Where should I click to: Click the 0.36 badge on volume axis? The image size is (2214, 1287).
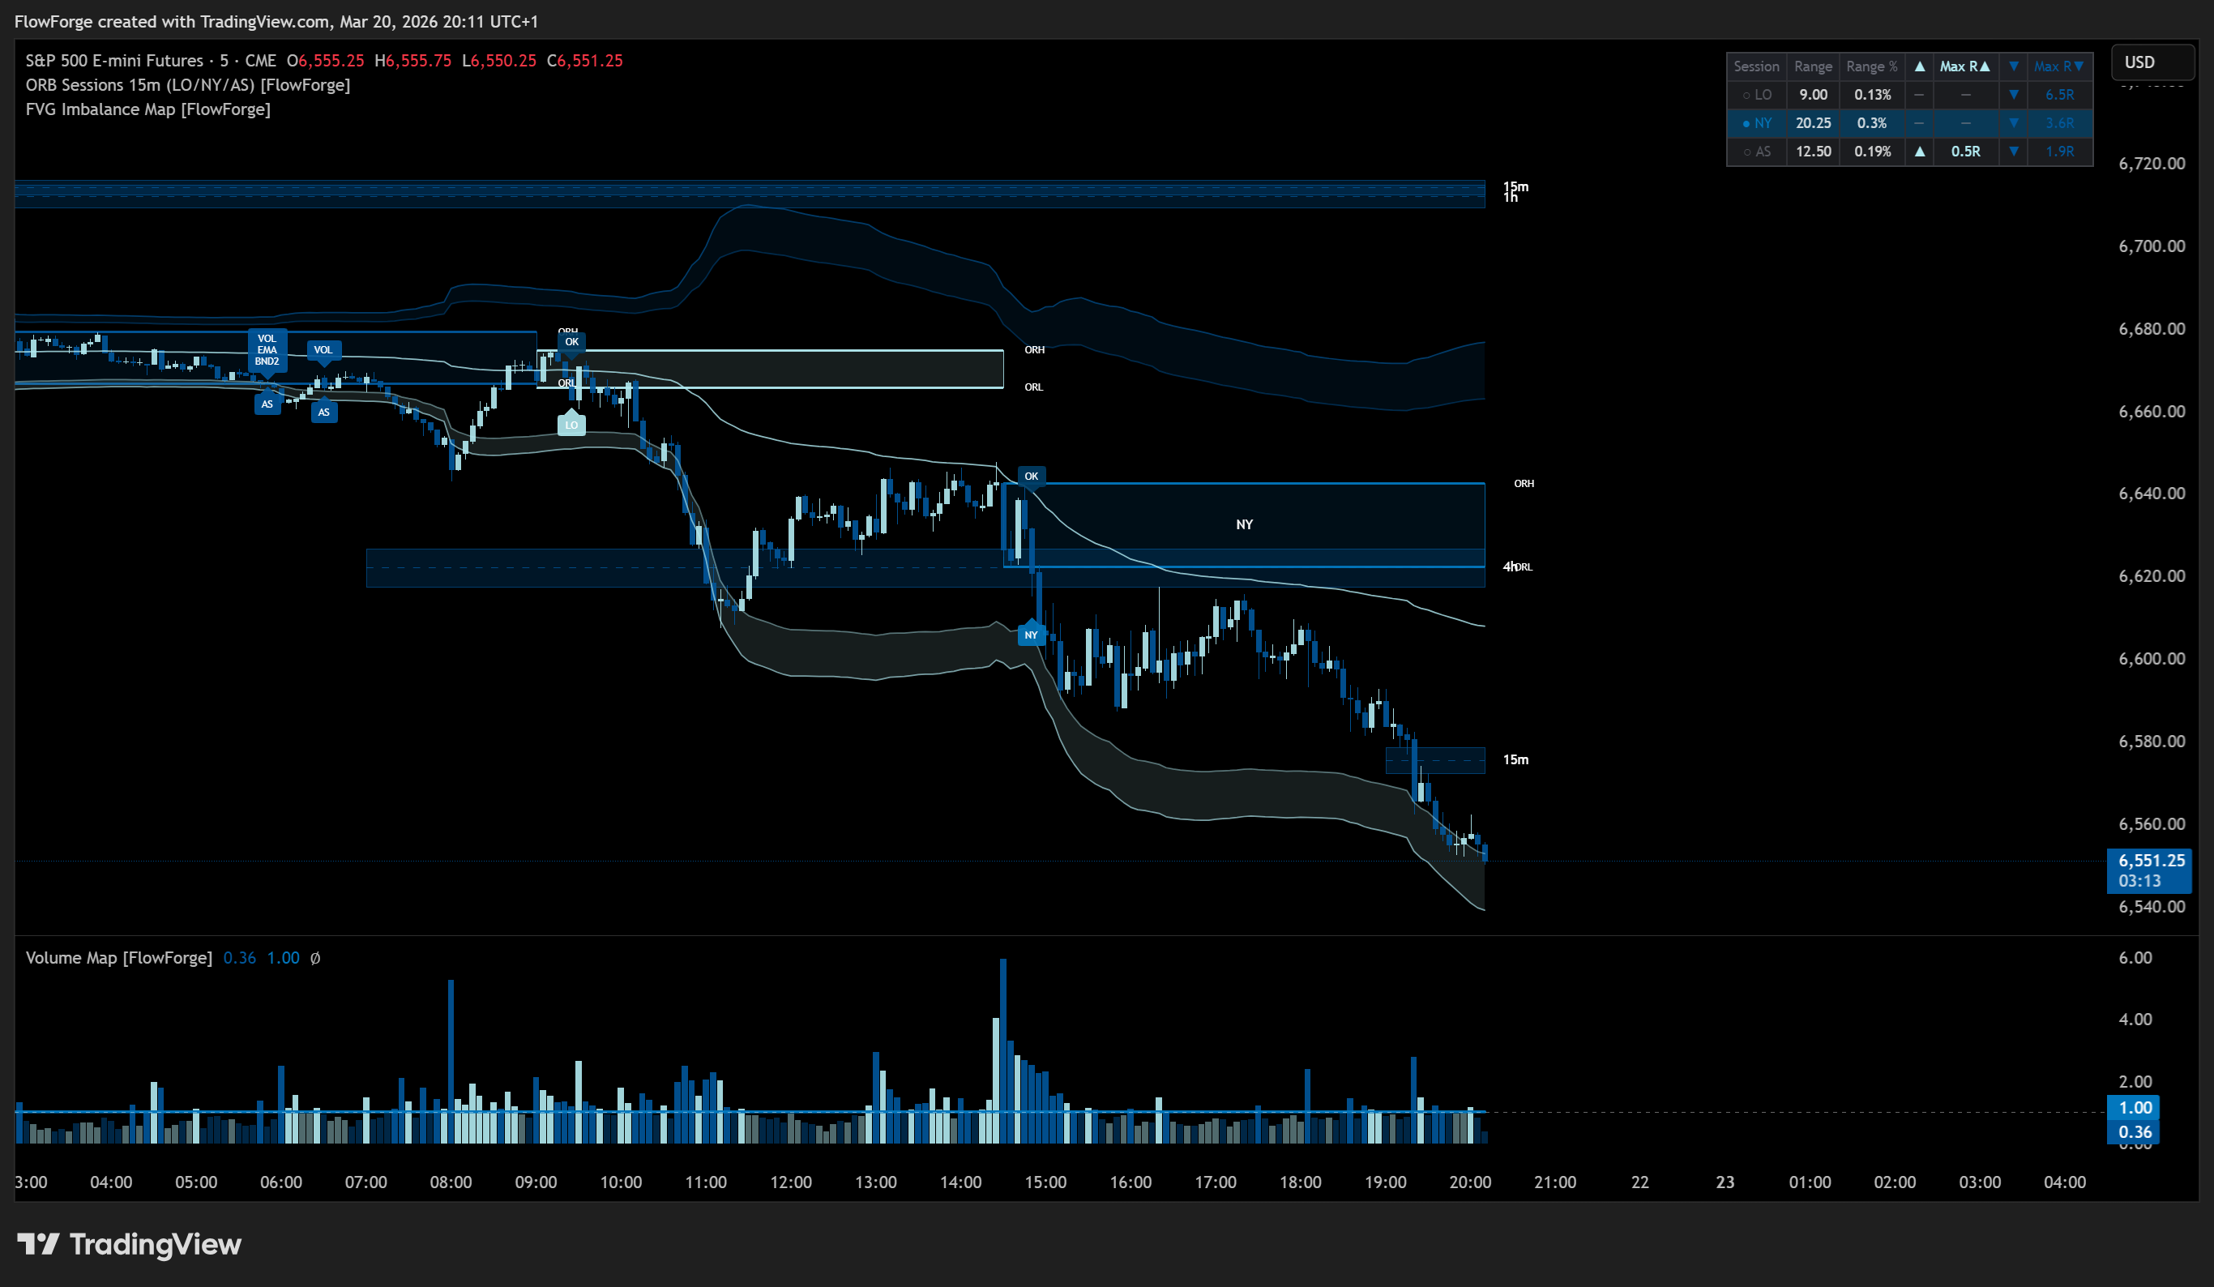(x=2135, y=1132)
